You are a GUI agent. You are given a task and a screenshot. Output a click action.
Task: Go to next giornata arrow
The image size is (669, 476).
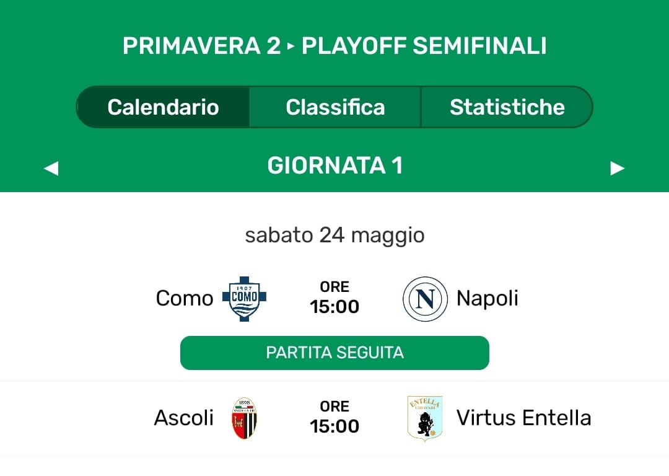[x=617, y=168]
